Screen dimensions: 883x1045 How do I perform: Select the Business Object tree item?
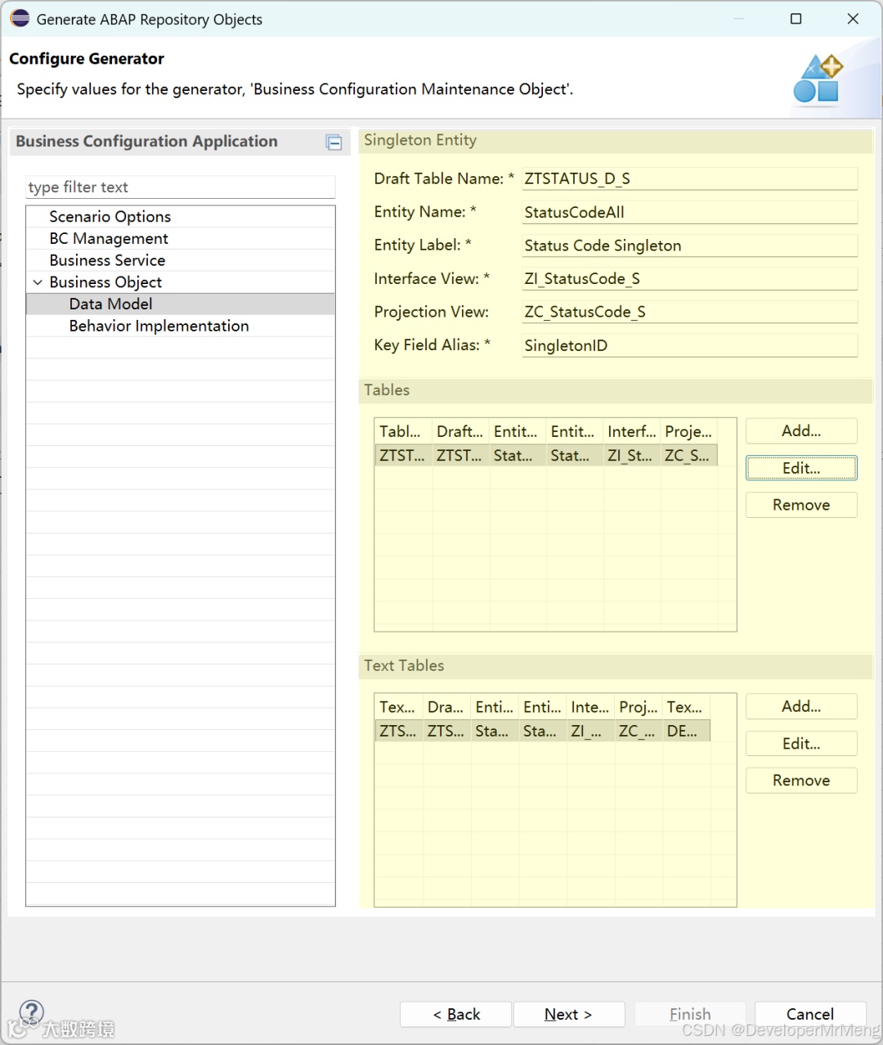(x=105, y=282)
